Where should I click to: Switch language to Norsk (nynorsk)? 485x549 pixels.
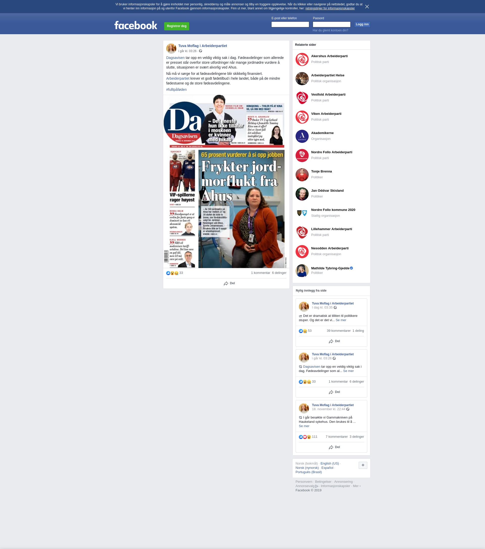tap(307, 468)
